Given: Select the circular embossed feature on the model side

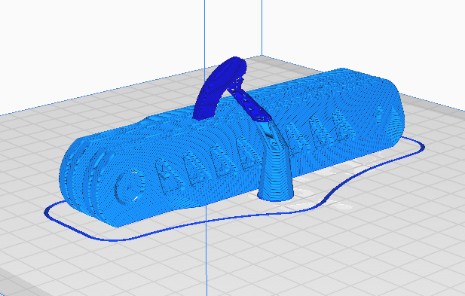Looking at the screenshot, I should [x=128, y=188].
